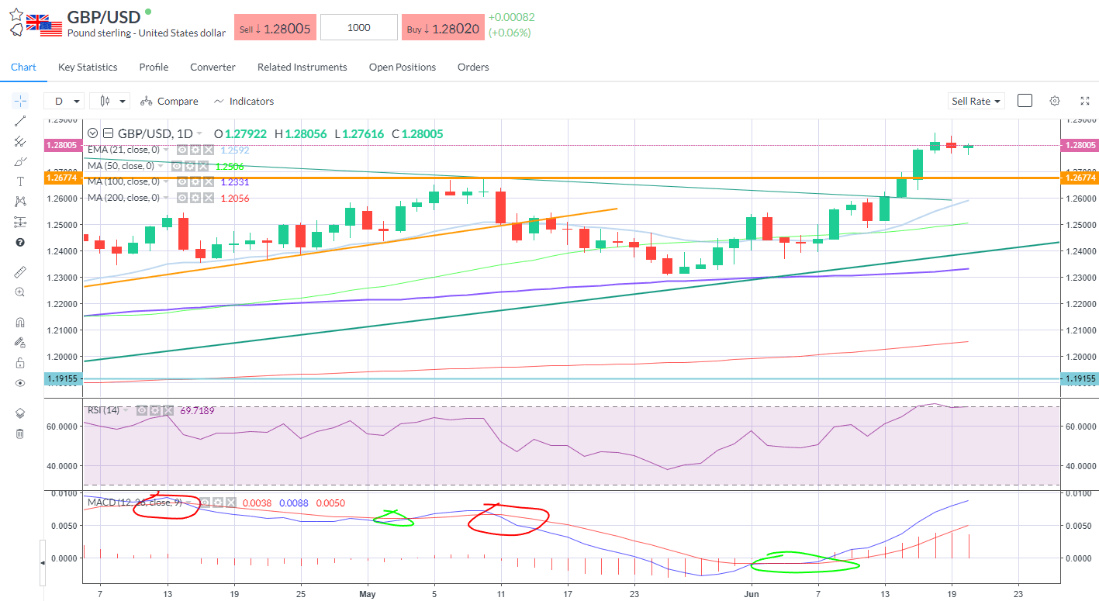
Task: Hide the RSI 14 indicator
Action: 142,410
